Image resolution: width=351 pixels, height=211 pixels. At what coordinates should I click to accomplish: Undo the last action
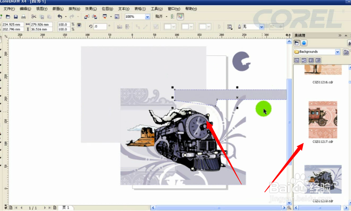(x=60, y=16)
